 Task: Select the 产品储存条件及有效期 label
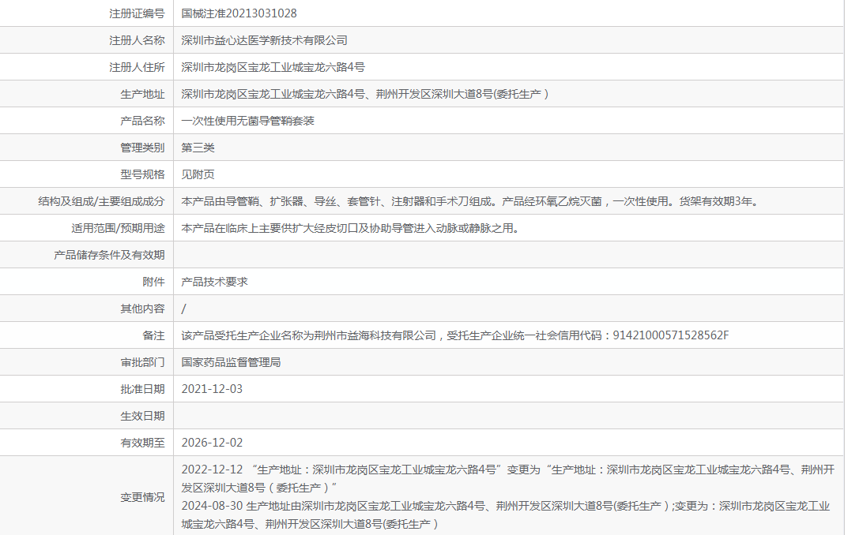pos(109,255)
